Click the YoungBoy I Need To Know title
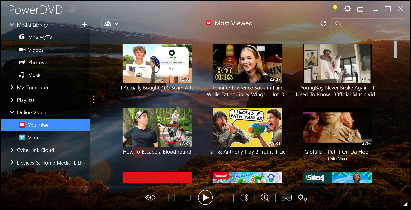This screenshot has height=210, width=411. pos(337,91)
